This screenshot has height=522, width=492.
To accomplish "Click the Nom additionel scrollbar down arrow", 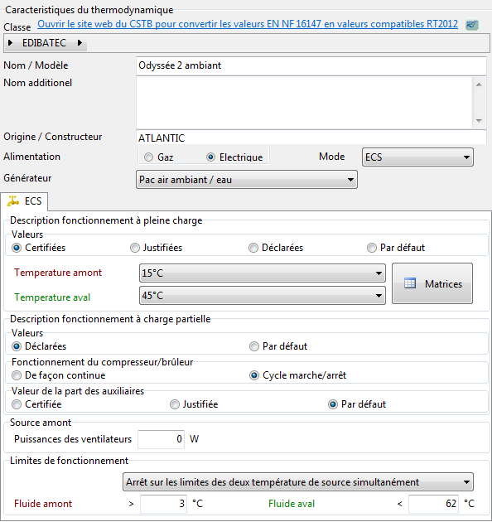I will [479, 121].
